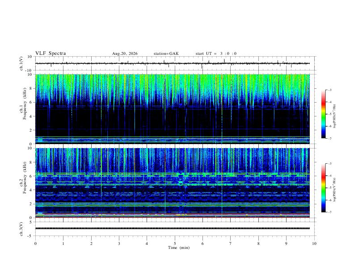Click the ch.2 lower color scale bar
The height and width of the screenshot is (273, 354).
[323, 188]
